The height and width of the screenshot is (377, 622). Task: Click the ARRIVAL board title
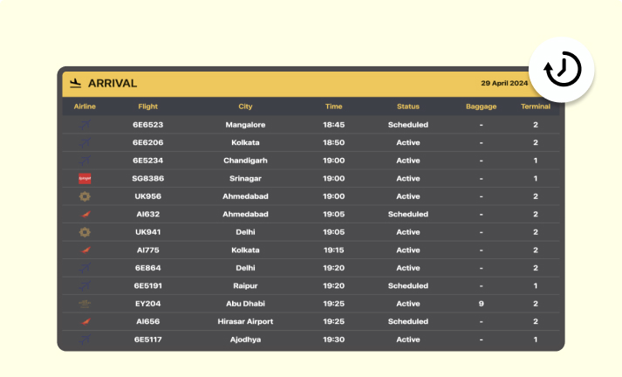pyautogui.click(x=113, y=83)
